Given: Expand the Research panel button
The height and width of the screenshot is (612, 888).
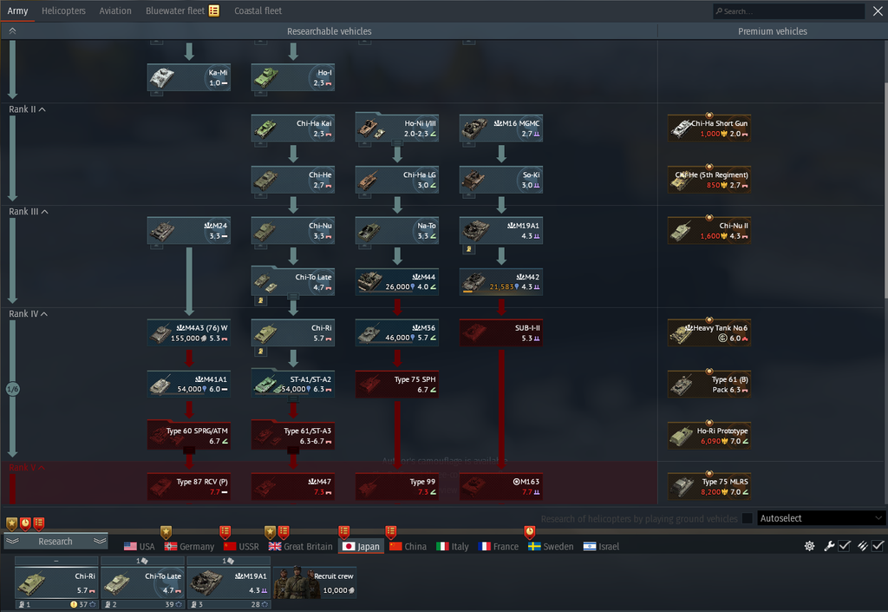Looking at the screenshot, I should [x=55, y=541].
